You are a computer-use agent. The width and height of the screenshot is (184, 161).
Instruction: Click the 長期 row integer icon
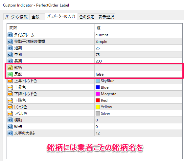[x=10, y=61]
